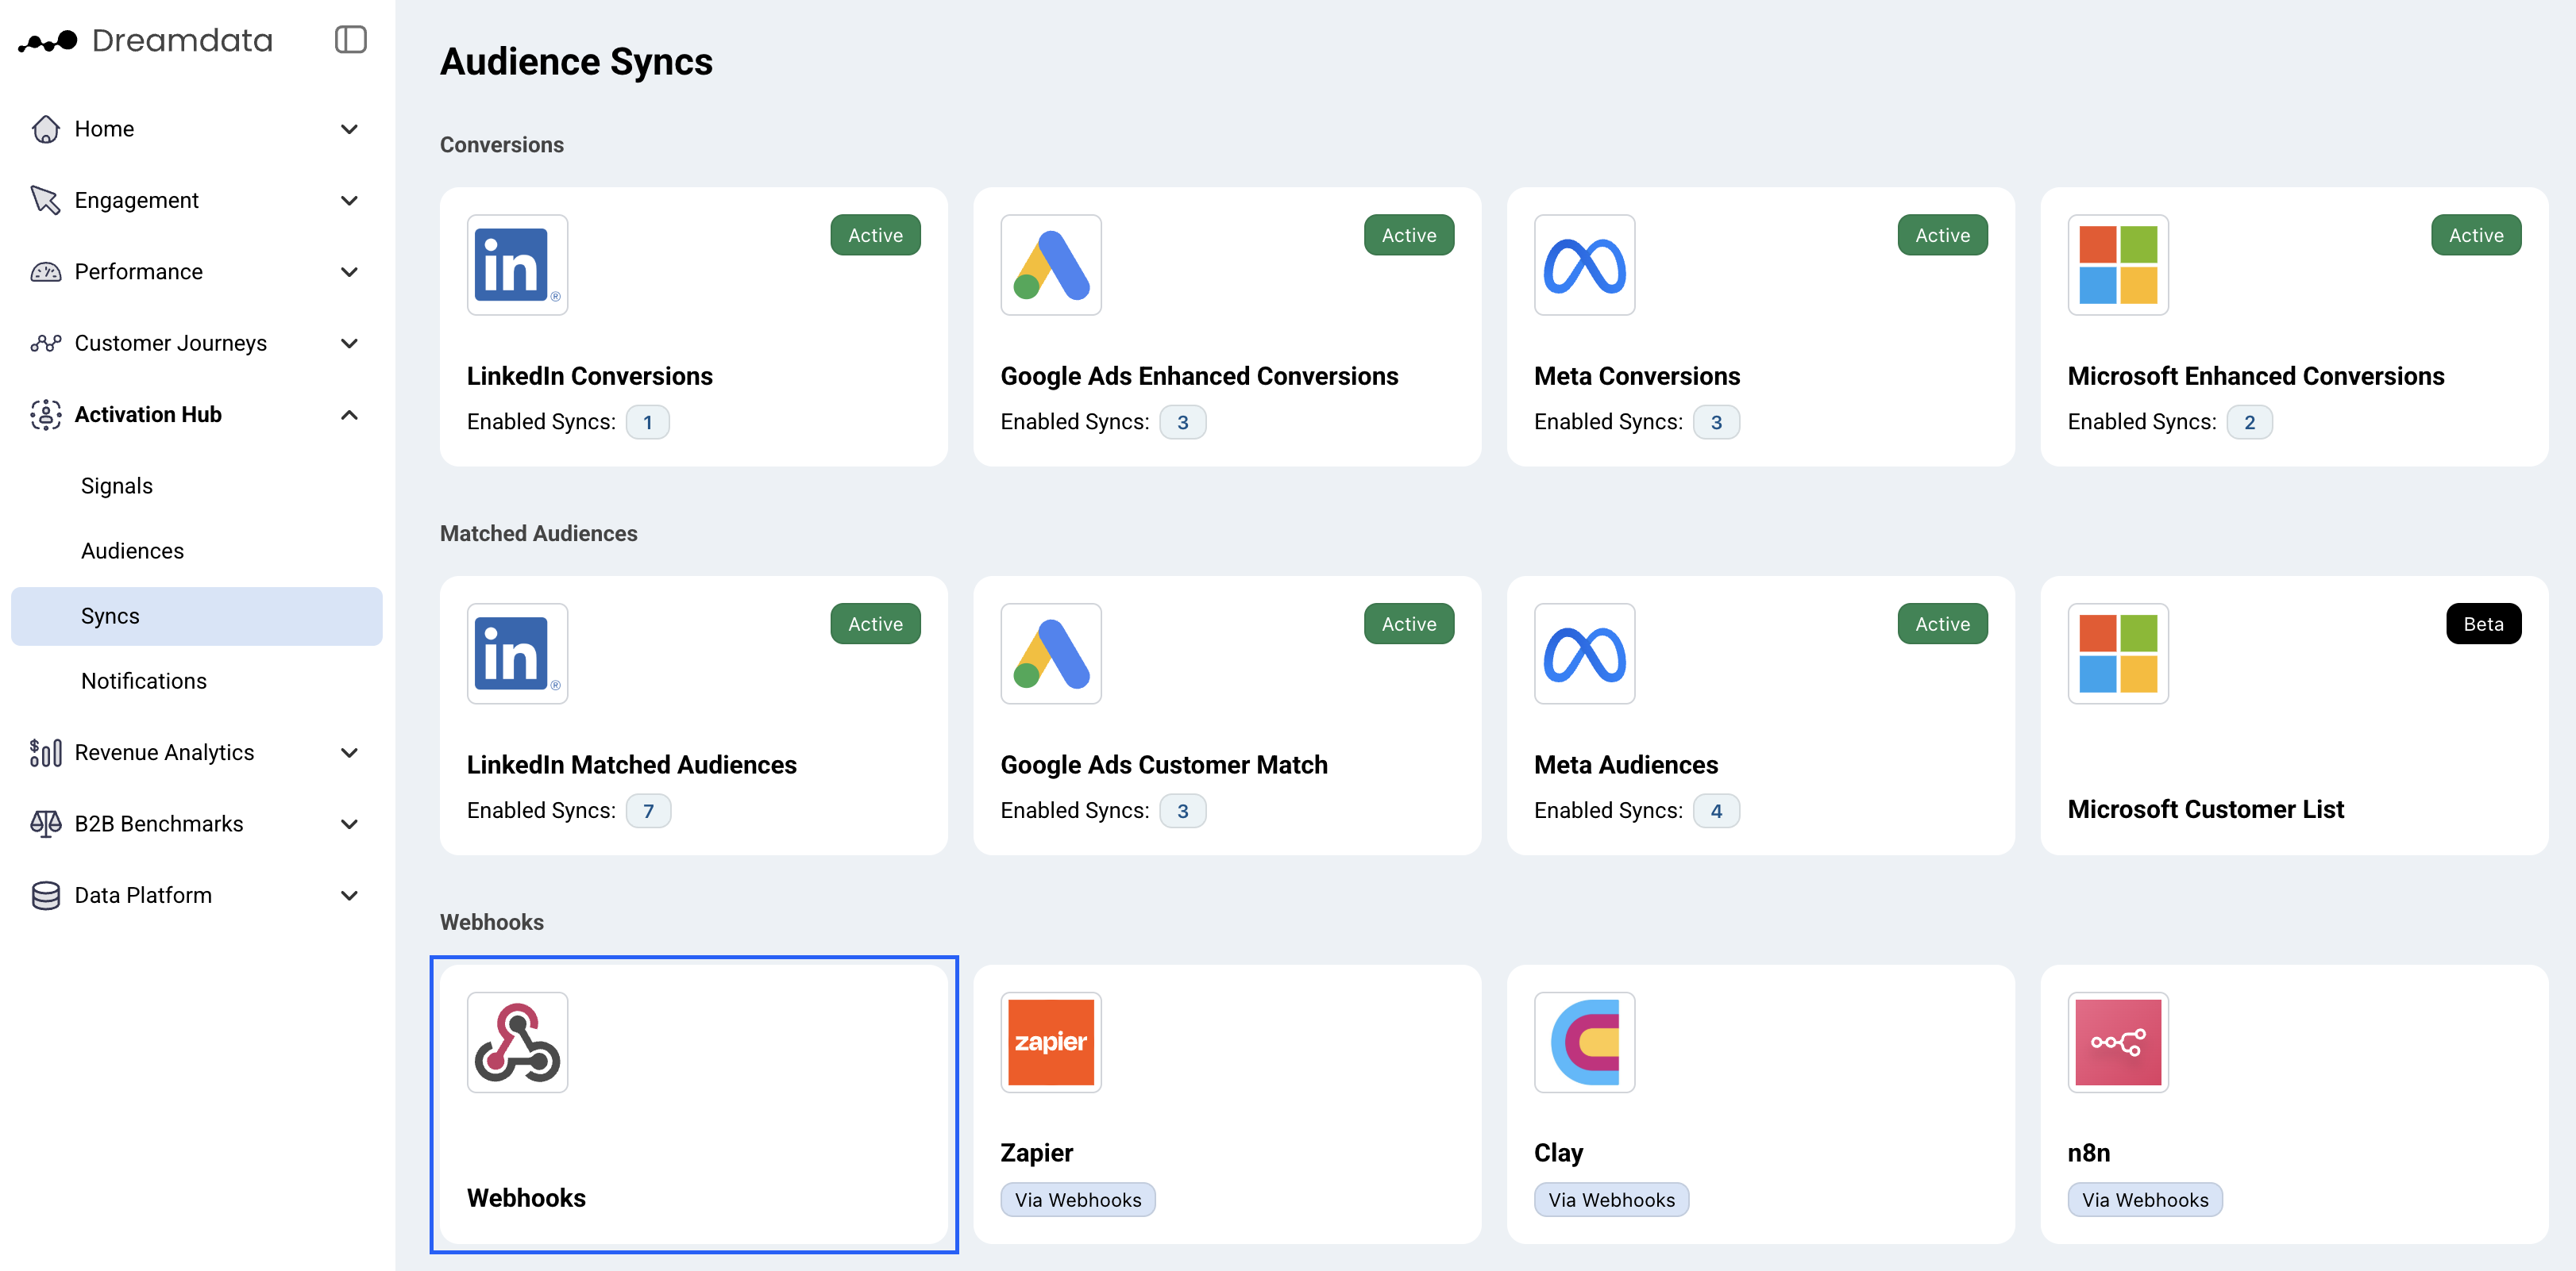2576x1271 pixels.
Task: Open Google Ads Enhanced Conversions title
Action: click(1199, 376)
